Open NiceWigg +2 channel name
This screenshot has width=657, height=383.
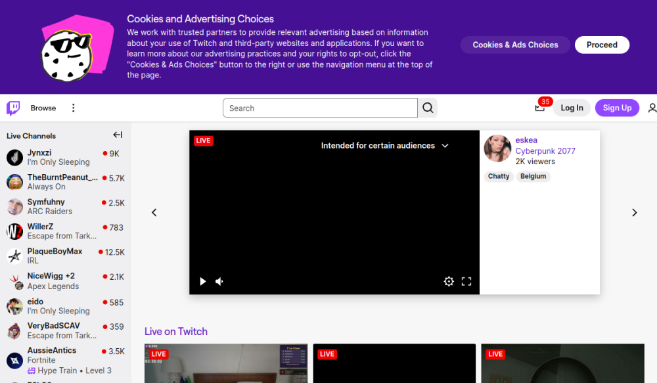(51, 276)
